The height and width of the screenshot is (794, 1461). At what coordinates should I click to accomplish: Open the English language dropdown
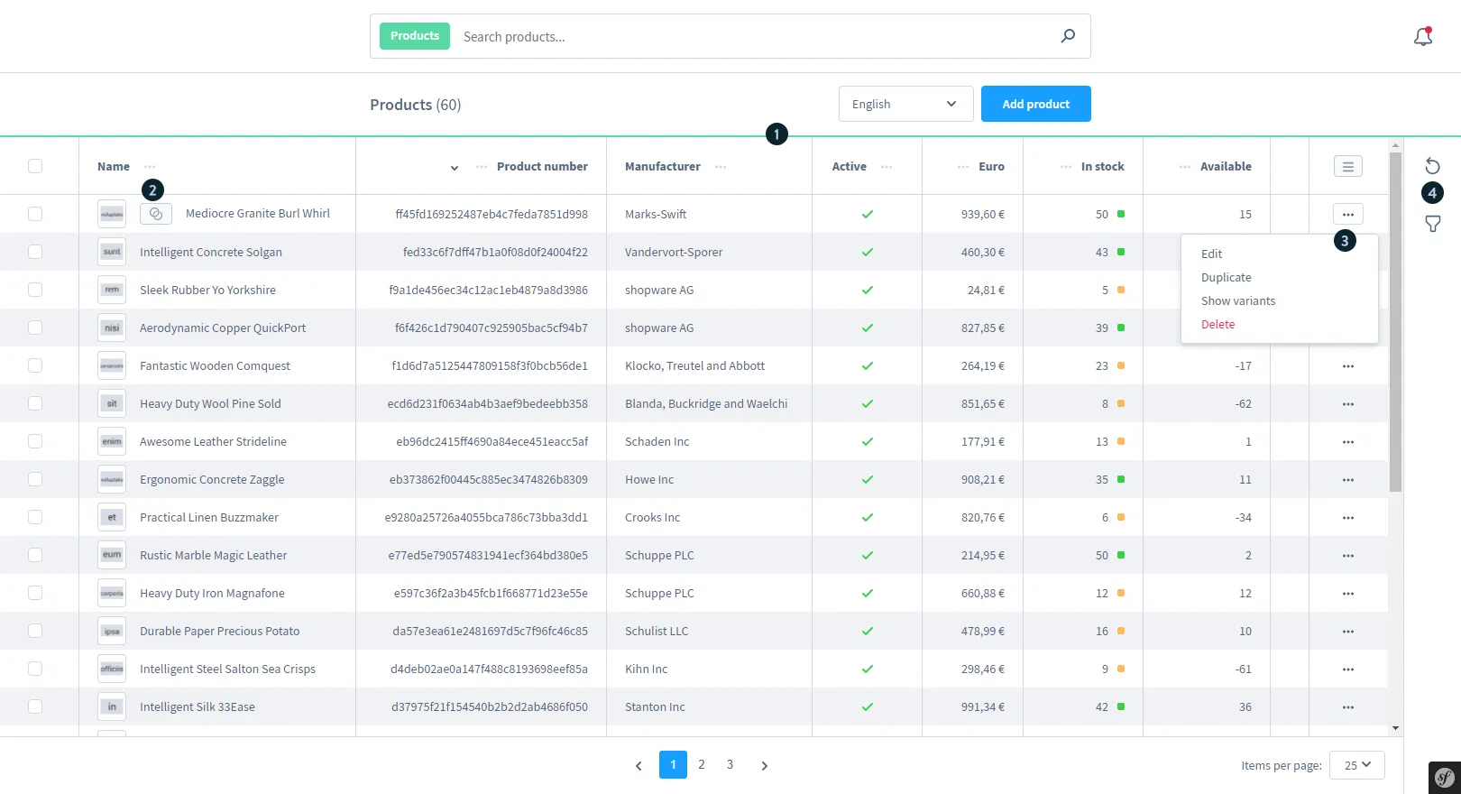tap(905, 104)
